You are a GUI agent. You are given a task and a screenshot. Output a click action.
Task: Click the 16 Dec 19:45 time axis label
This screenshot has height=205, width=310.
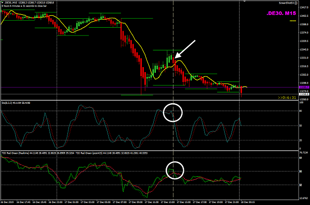tap(39, 202)
